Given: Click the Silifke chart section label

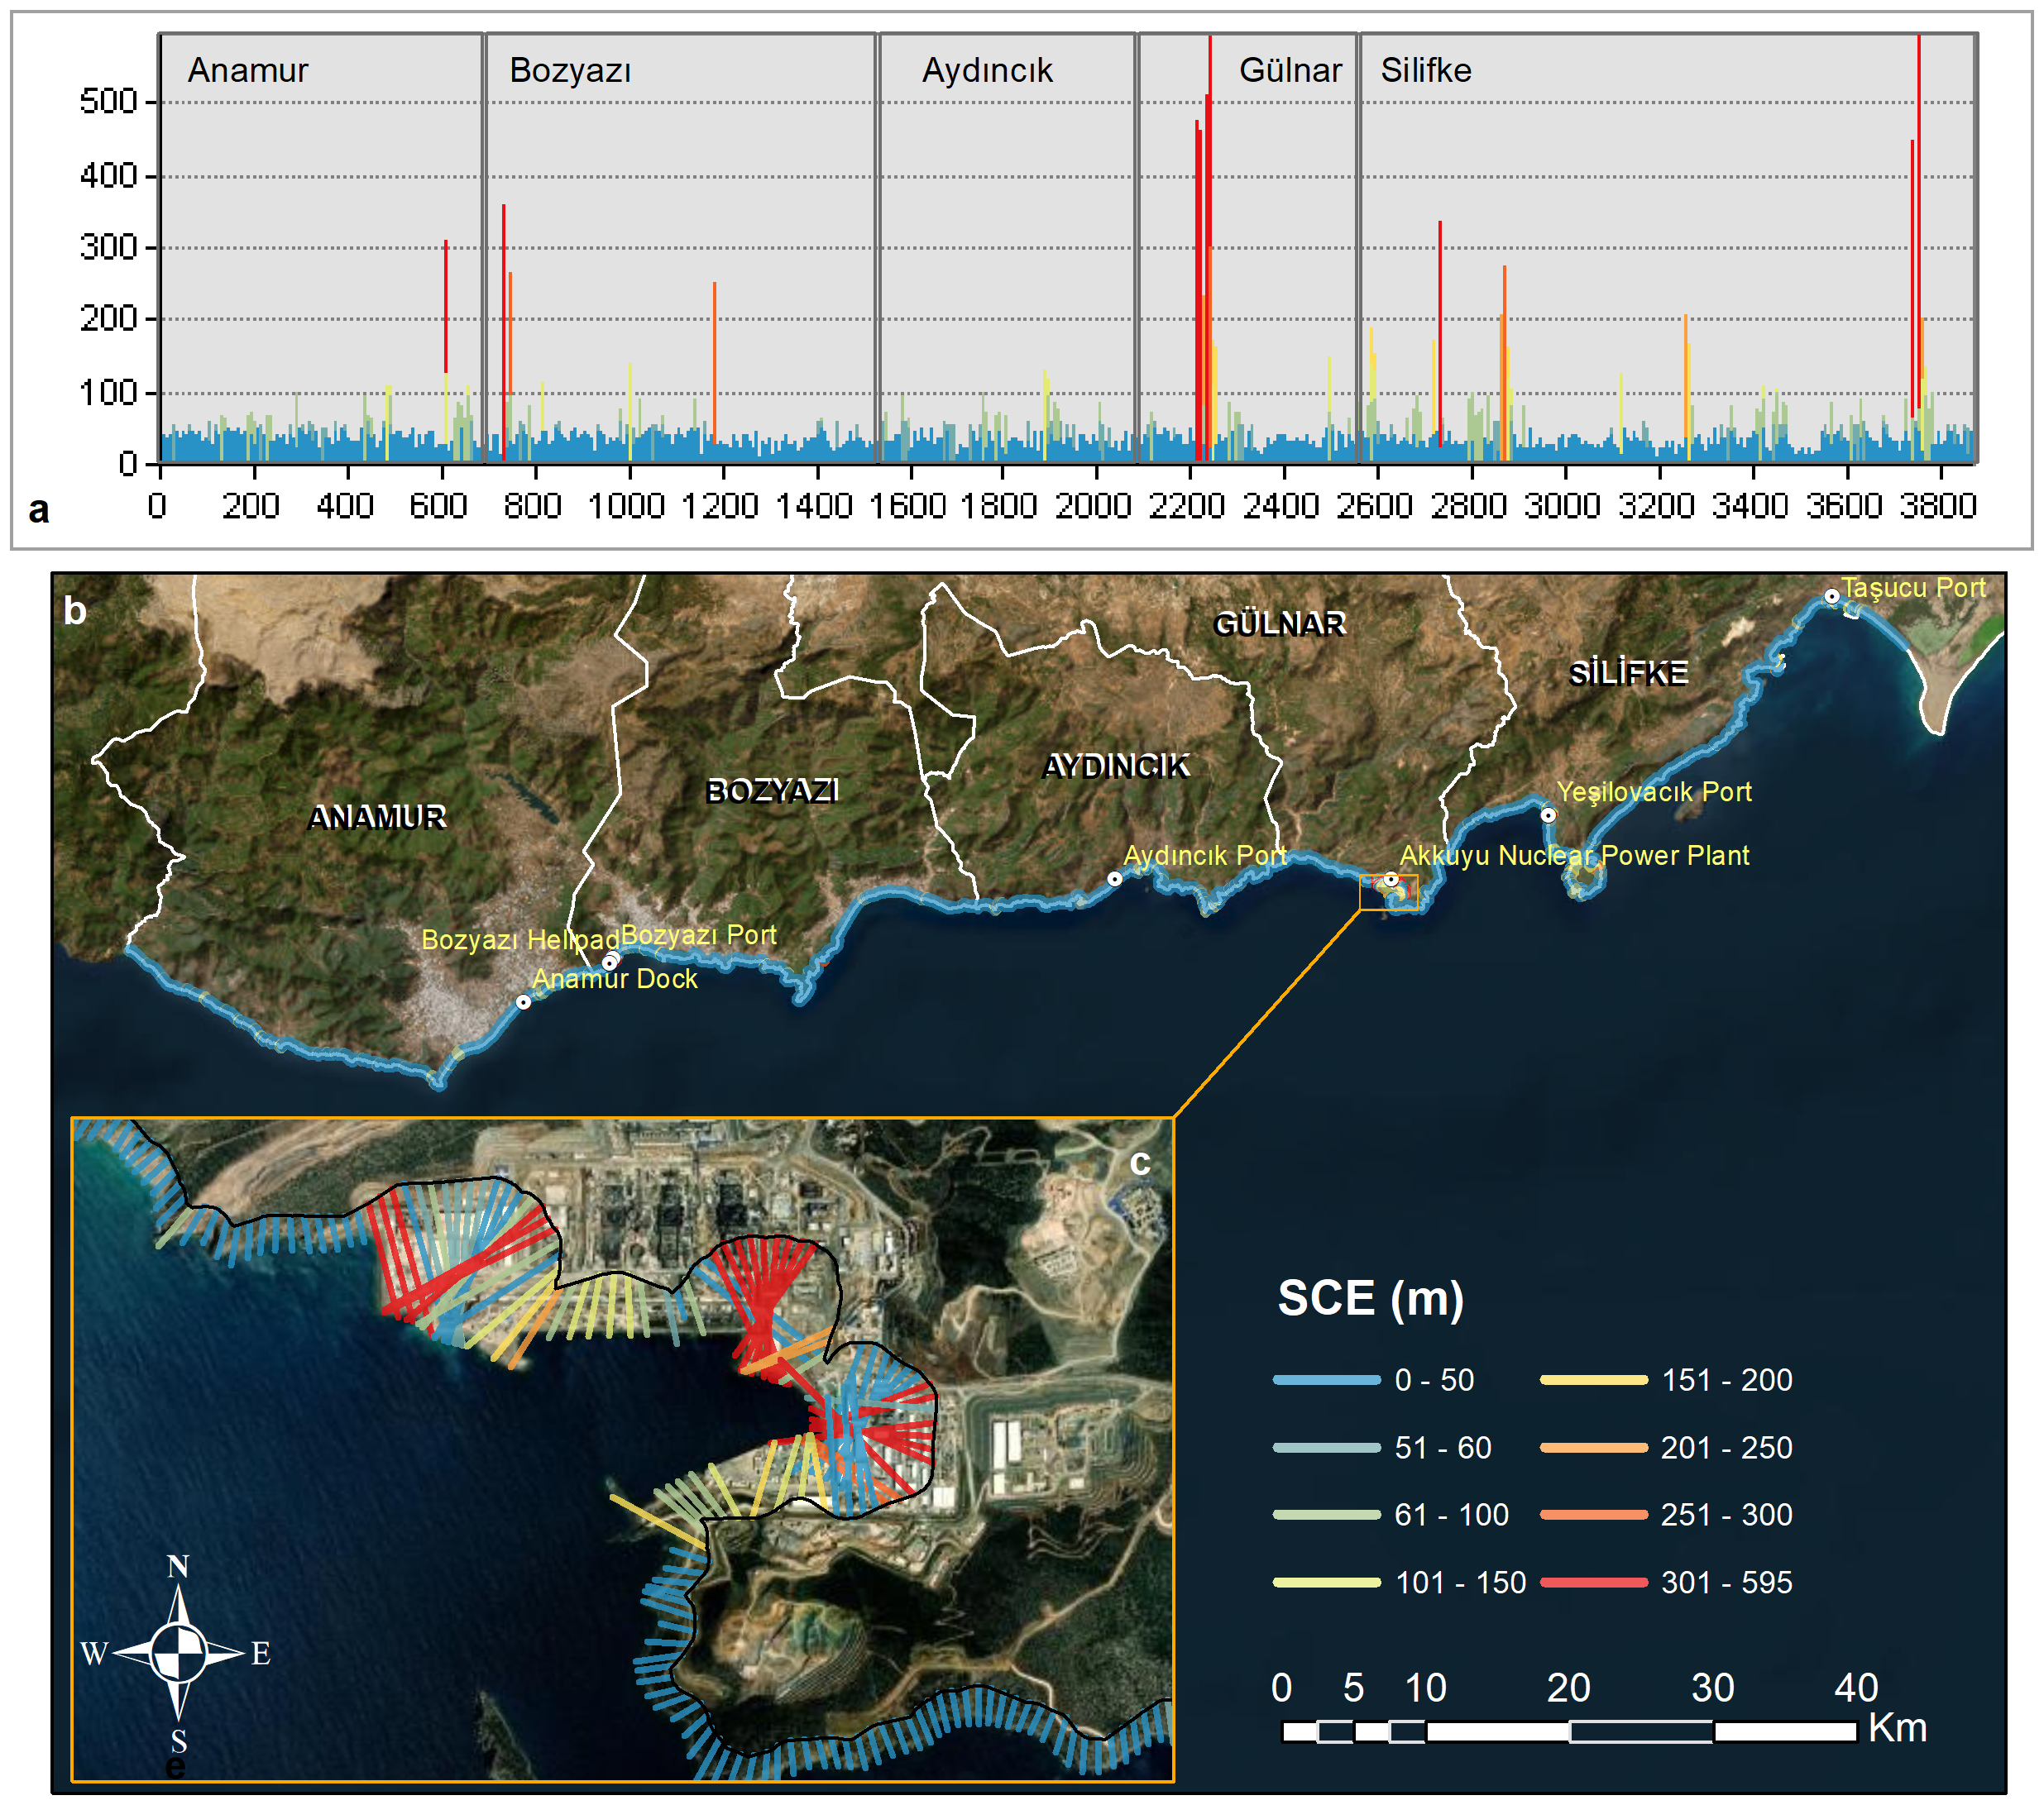Looking at the screenshot, I should point(1425,70).
